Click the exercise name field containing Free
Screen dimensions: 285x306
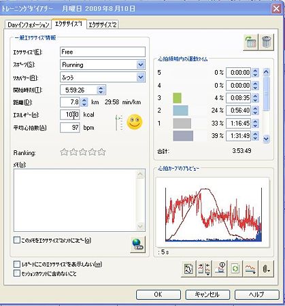pyautogui.click(x=103, y=52)
